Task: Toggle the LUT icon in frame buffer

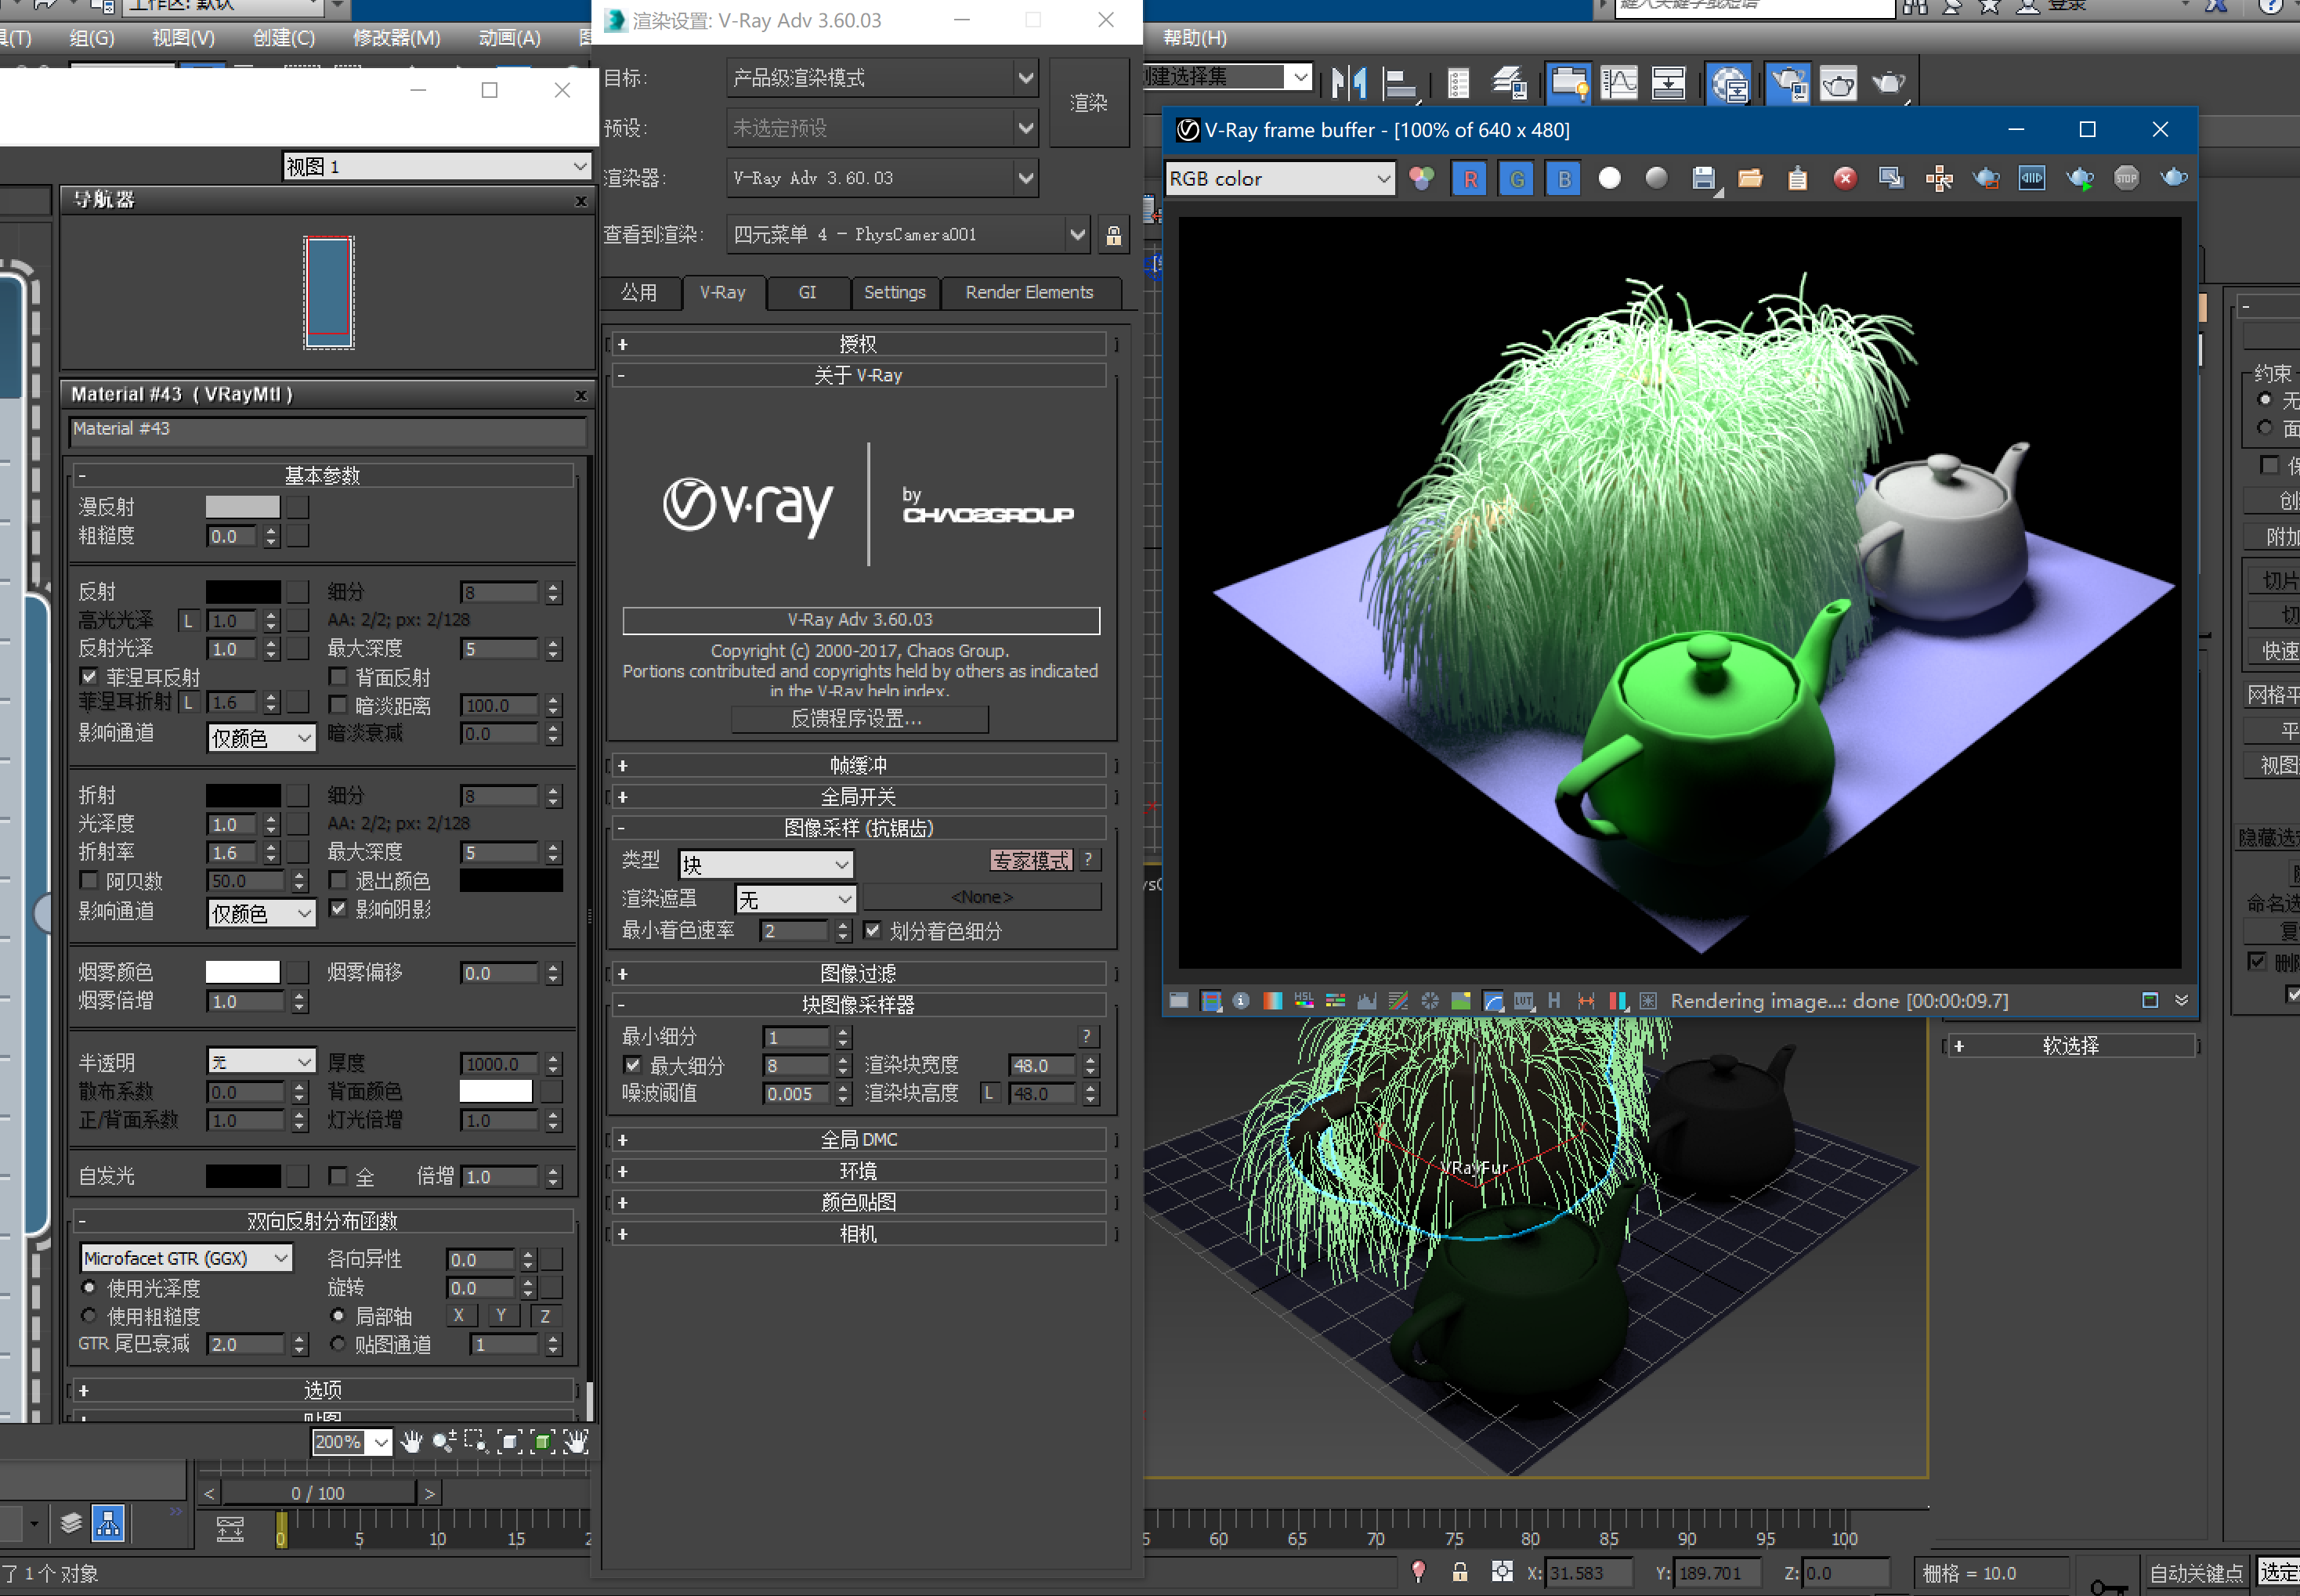Action: pos(1524,1001)
